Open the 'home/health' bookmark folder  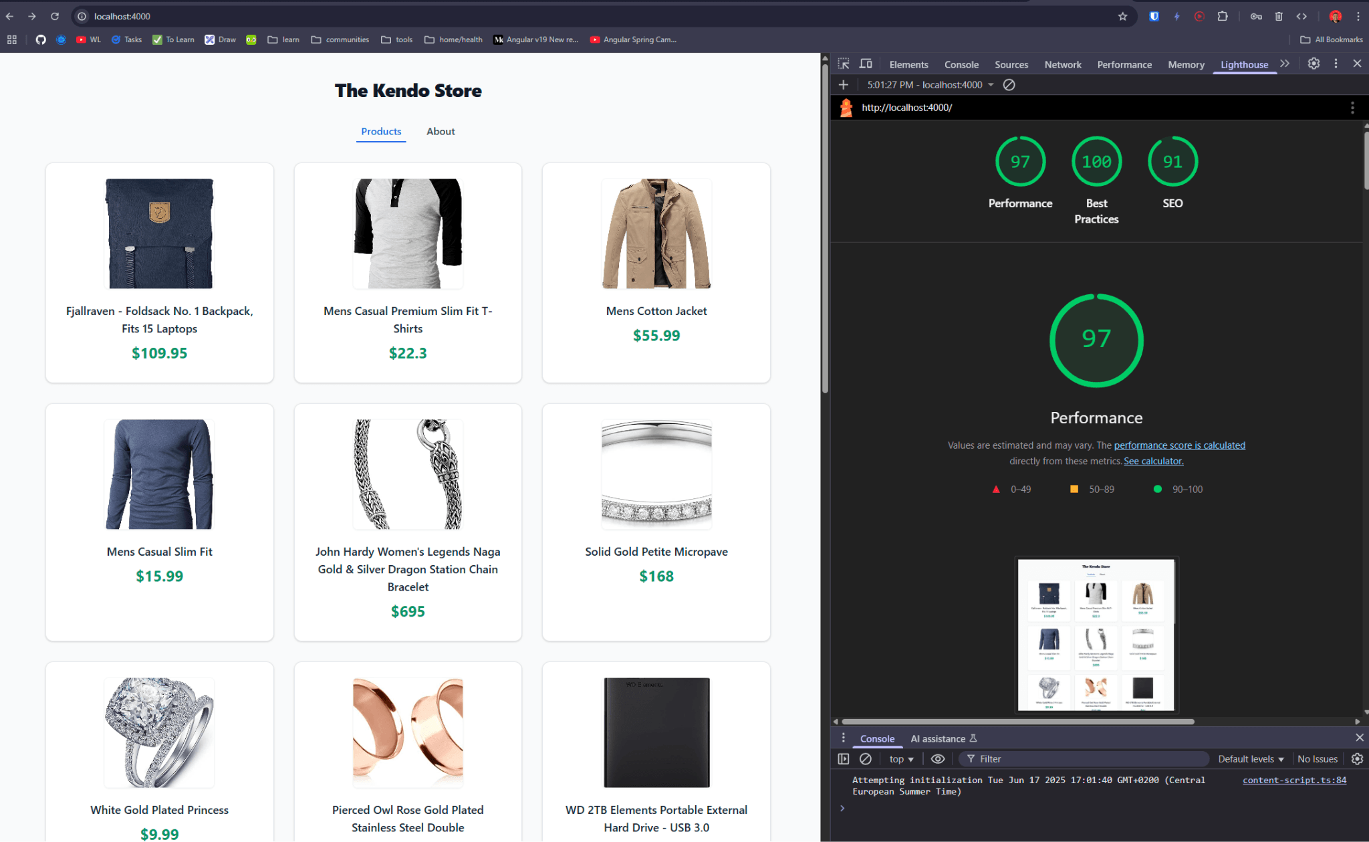coord(454,39)
